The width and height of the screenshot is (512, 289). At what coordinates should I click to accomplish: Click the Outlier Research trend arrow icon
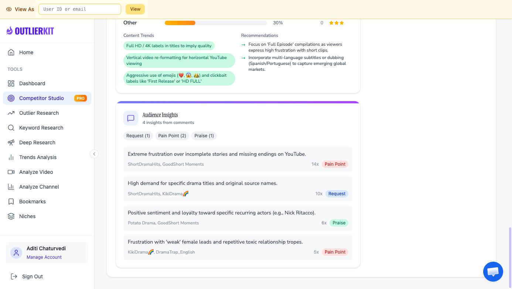11,113
